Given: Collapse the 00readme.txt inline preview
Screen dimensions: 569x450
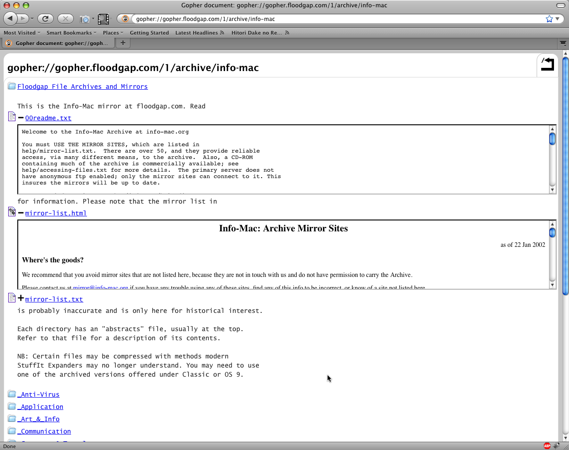Looking at the screenshot, I should pyautogui.click(x=21, y=118).
